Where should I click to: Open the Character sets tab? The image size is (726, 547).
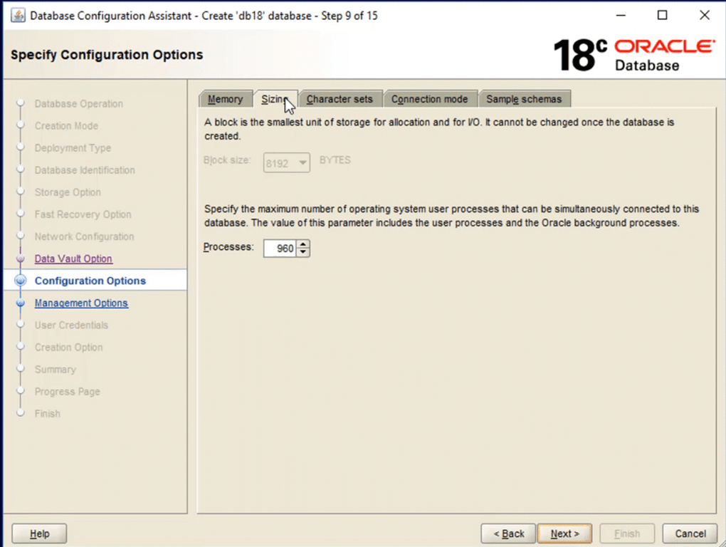[x=340, y=99]
